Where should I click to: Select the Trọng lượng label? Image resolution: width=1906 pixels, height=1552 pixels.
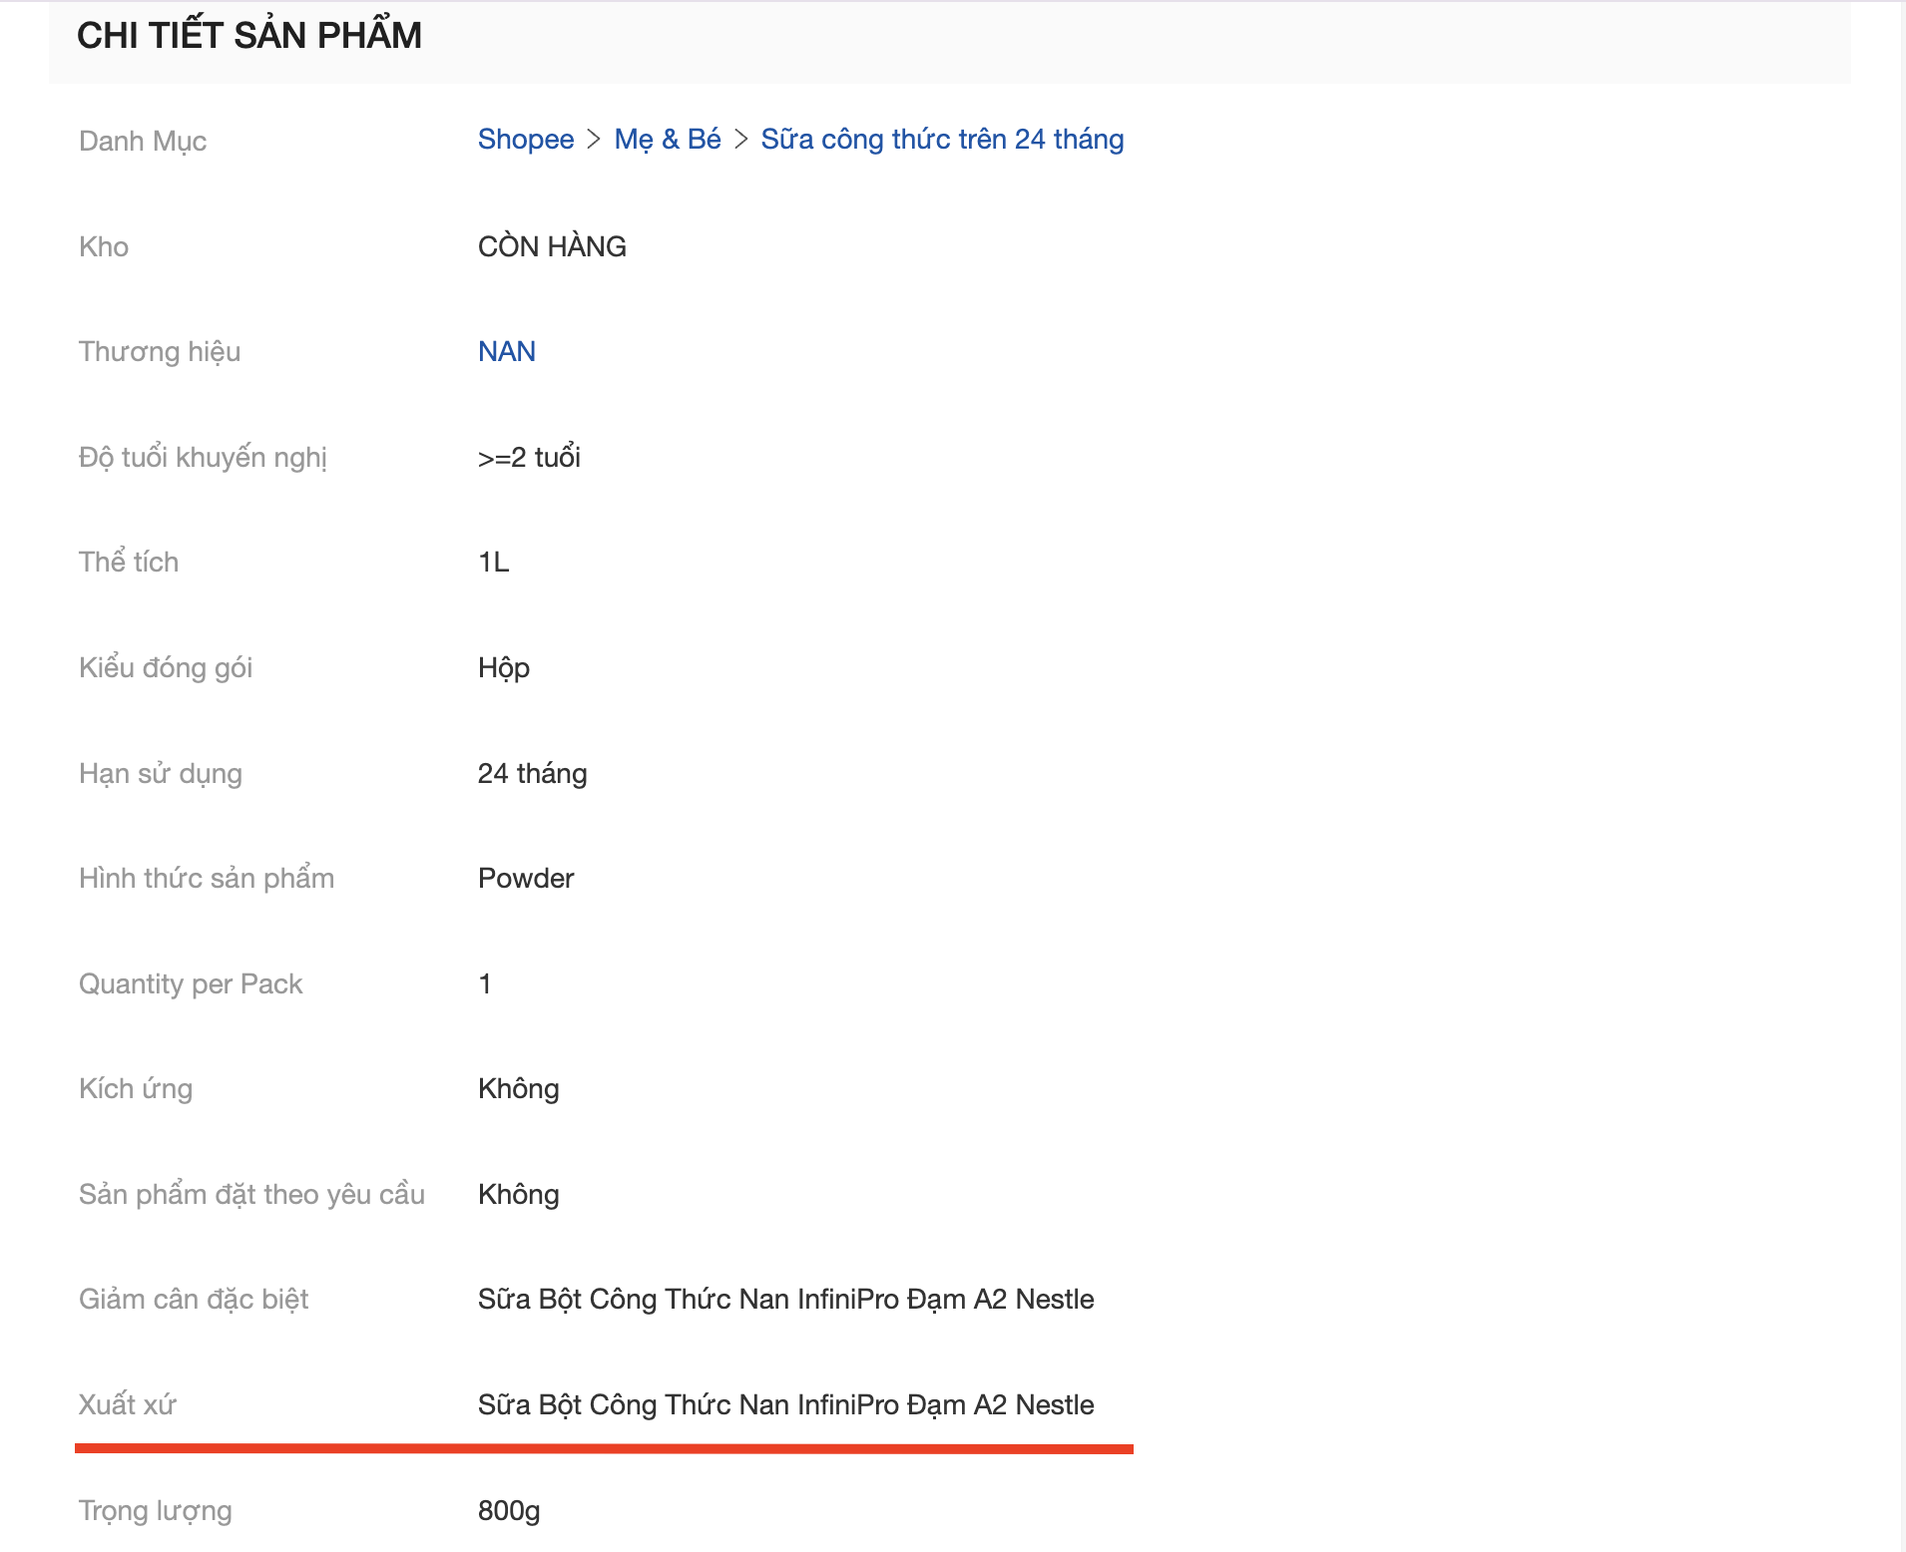coord(156,1510)
